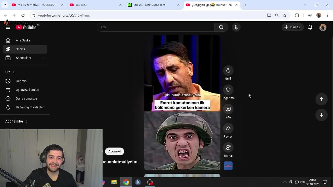Image resolution: width=333 pixels, height=187 pixels.
Task: Open OBS Studio from taskbar
Action: (150, 182)
